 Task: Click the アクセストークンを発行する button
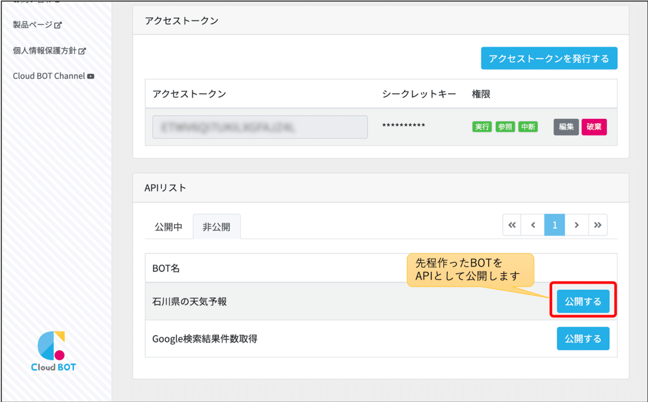pos(549,58)
